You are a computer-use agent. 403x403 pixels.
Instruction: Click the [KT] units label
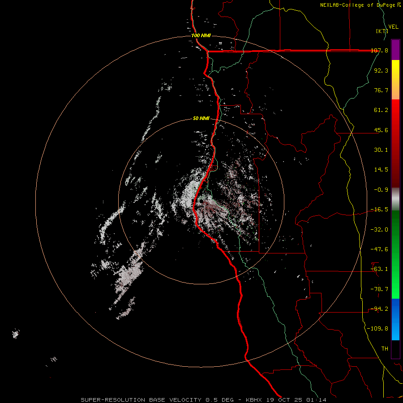tap(382, 31)
